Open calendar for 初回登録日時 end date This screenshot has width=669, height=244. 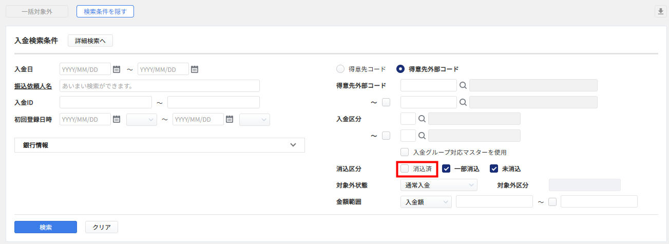[x=230, y=119]
